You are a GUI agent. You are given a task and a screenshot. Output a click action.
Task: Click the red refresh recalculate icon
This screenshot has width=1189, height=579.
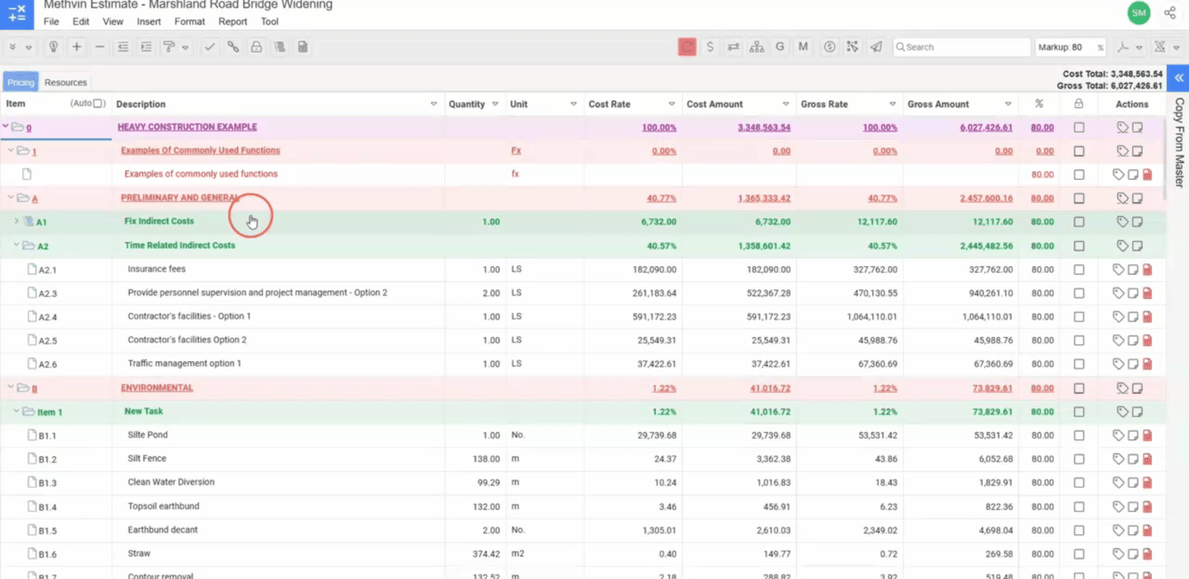pyautogui.click(x=687, y=47)
